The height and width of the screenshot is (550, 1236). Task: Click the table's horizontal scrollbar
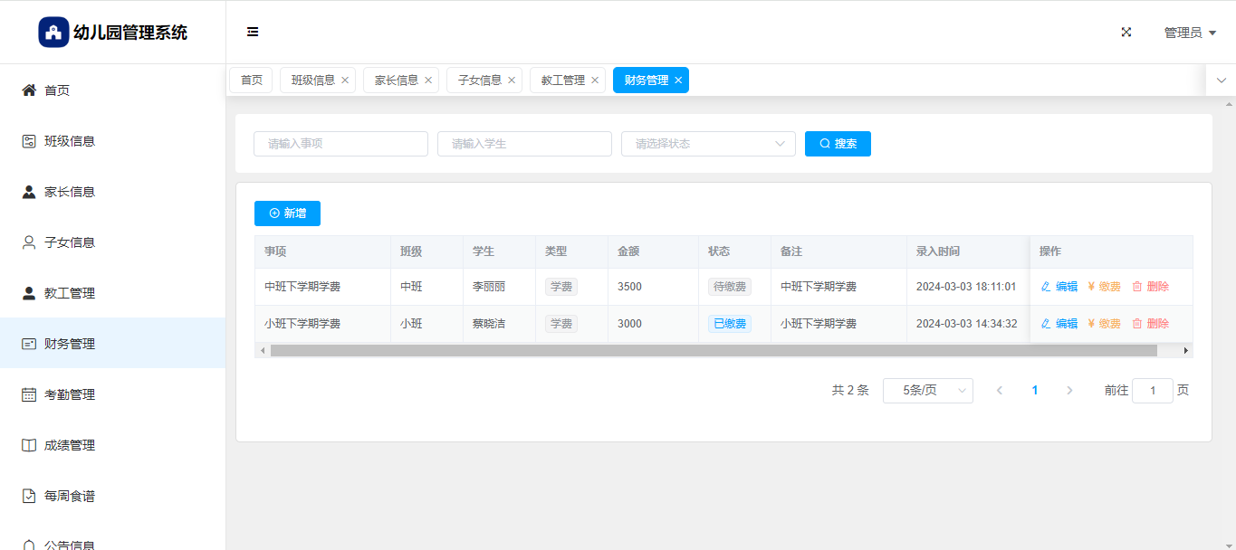click(713, 350)
